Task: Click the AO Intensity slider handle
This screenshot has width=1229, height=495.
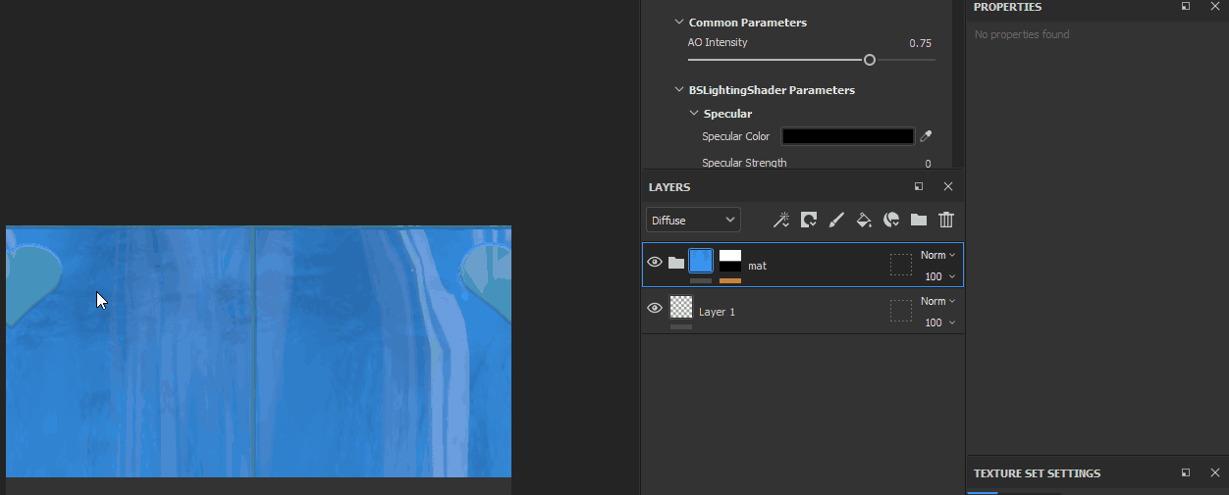Action: click(870, 60)
